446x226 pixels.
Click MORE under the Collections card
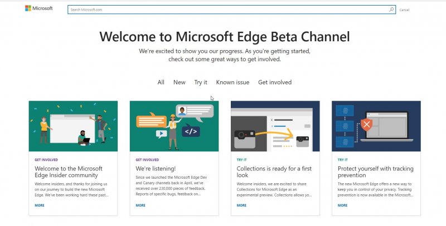pyautogui.click(x=241, y=205)
